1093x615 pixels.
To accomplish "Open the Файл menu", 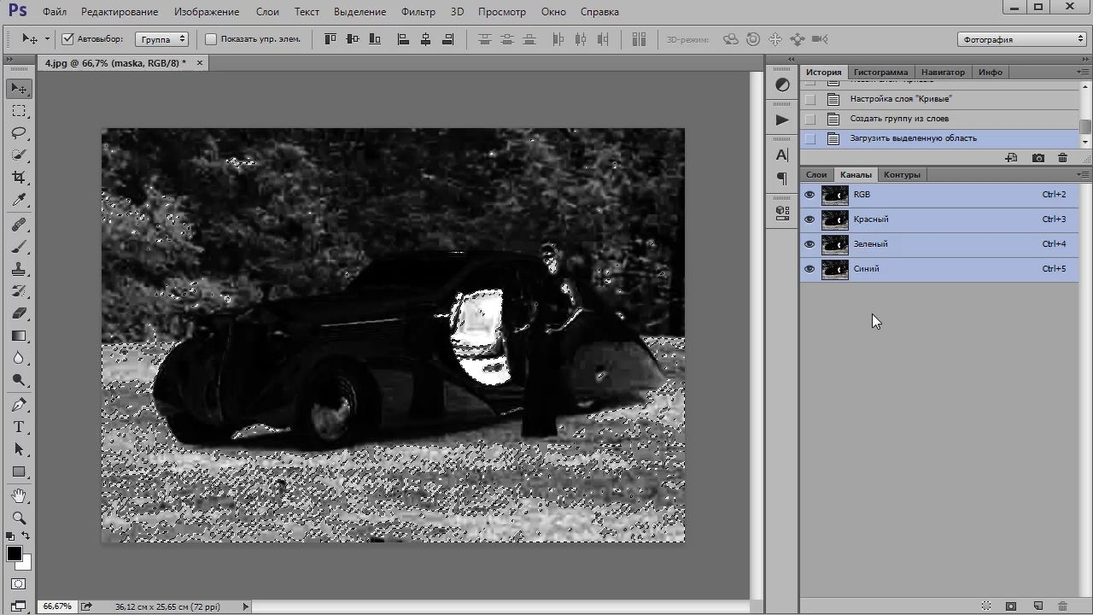I will tap(55, 12).
